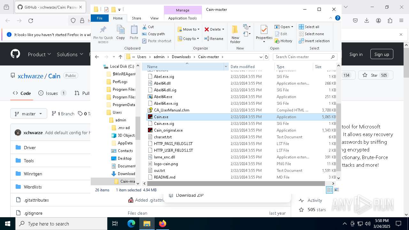Go back in Explorer navigation

coord(97,57)
